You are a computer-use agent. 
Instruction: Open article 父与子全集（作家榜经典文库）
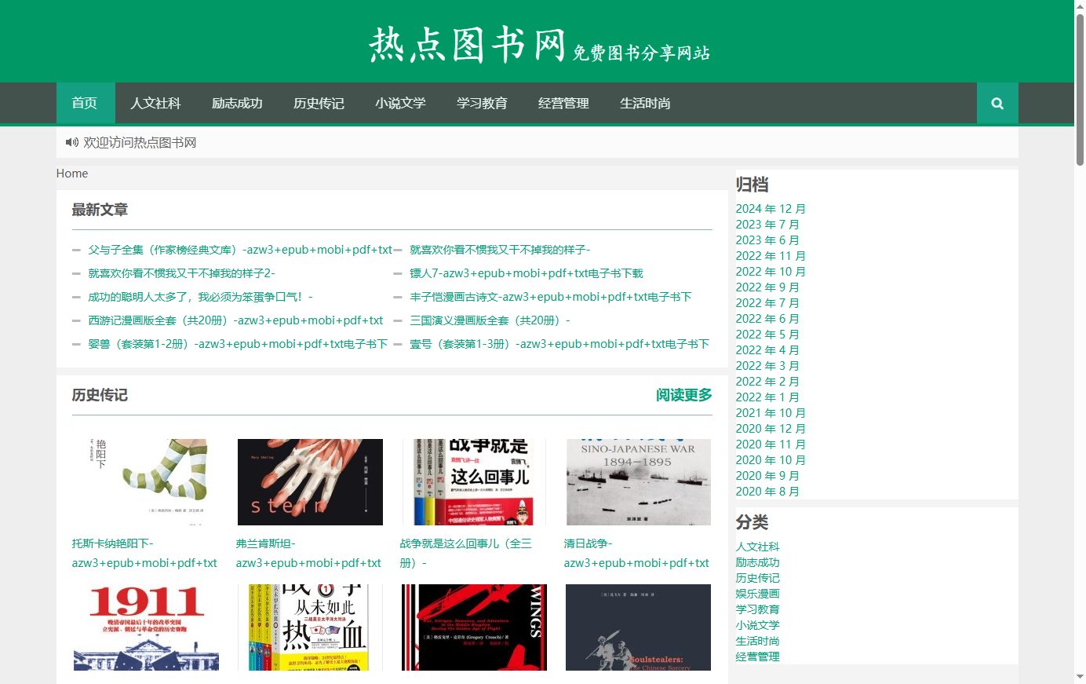(x=240, y=250)
